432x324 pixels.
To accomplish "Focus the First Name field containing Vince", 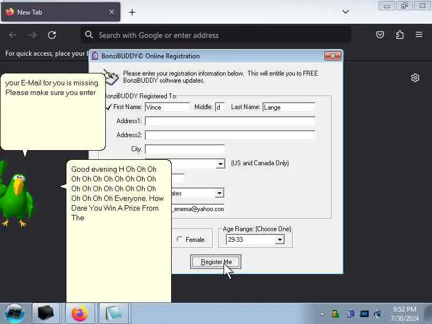I will (x=167, y=107).
